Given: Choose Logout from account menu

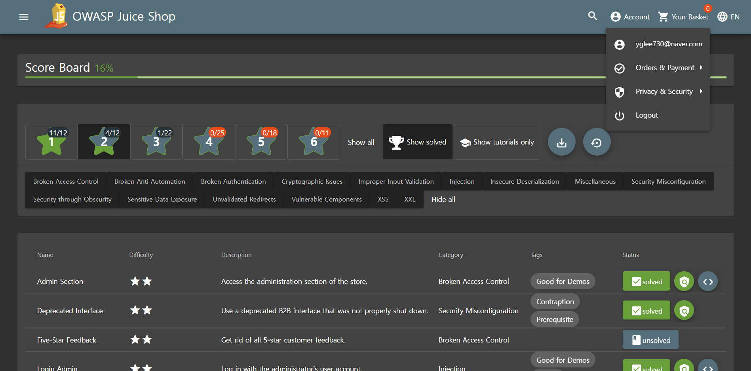Looking at the screenshot, I should (x=658, y=115).
